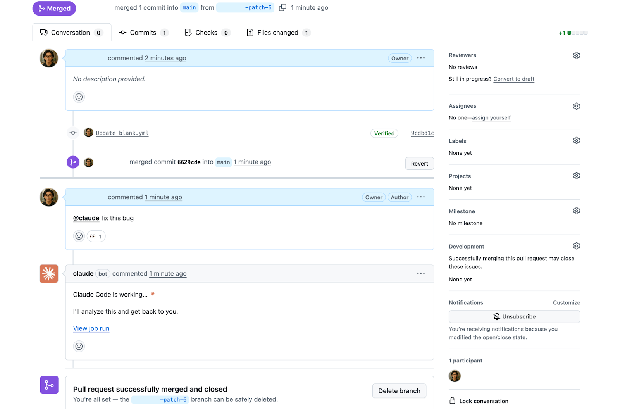The height and width of the screenshot is (409, 620).
Task: Open Labels settings gear
Action: pyautogui.click(x=576, y=141)
